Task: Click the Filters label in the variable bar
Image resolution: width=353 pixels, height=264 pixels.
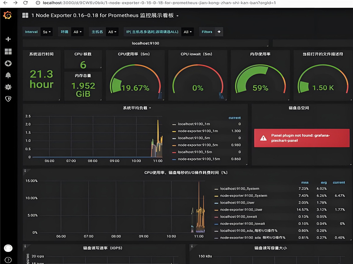Action: [x=207, y=32]
